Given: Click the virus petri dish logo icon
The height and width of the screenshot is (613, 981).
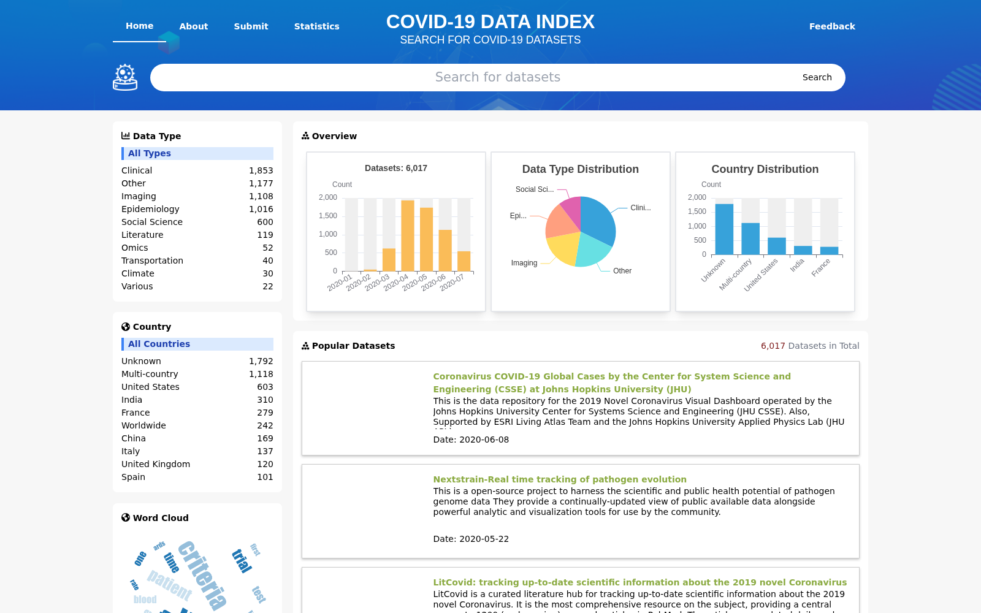Looking at the screenshot, I should point(125,77).
